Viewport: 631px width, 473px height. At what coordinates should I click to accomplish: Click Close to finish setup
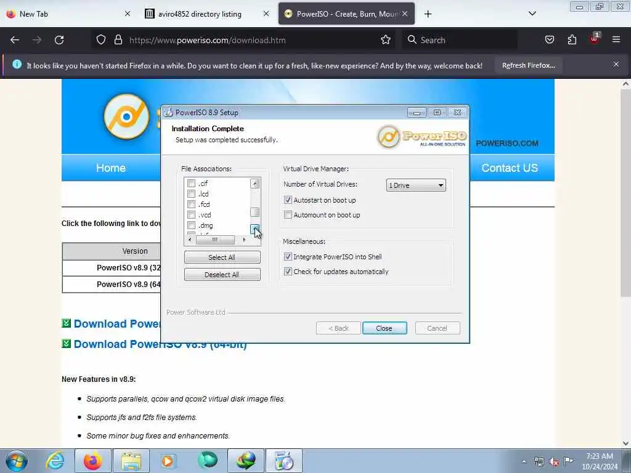pyautogui.click(x=385, y=328)
